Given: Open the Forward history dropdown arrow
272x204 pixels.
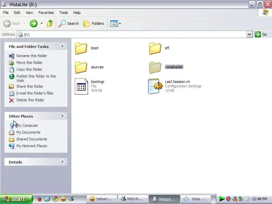Looking at the screenshot, I should point(41,23).
